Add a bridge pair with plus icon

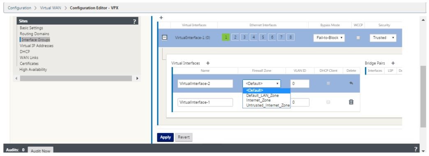coord(393,63)
